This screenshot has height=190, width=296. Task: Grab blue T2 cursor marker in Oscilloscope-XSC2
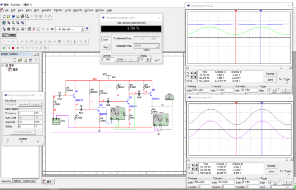(261, 11)
